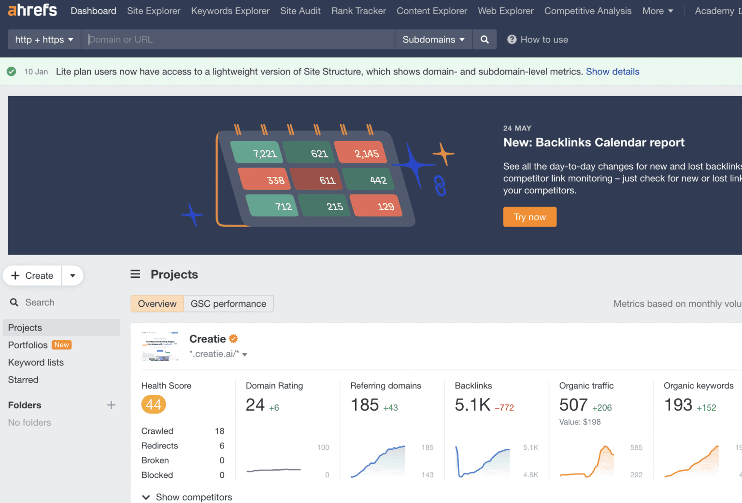Open Web Explorer in the top menu
Viewport: 742px width, 503px height.
506,11
